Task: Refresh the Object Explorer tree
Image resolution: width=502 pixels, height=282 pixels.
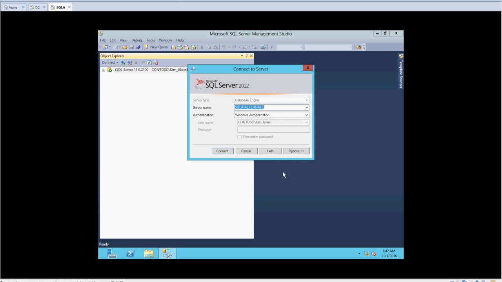Action: (x=149, y=63)
